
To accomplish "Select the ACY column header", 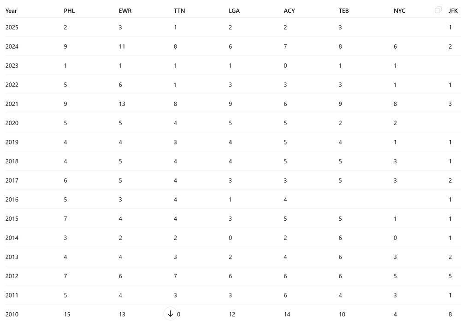I will pos(290,11).
